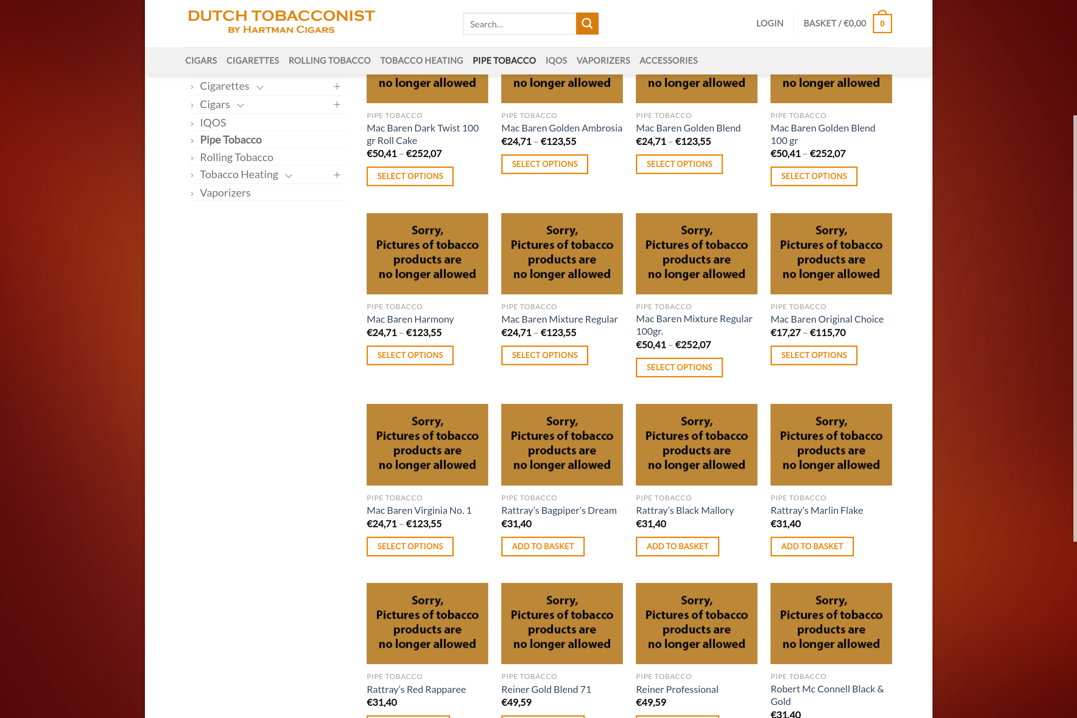Expand Cigars category with plus icon

337,105
